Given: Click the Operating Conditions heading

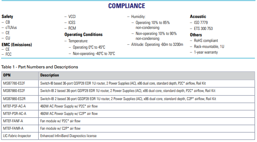Looking at the screenshot, I should coord(83,35).
